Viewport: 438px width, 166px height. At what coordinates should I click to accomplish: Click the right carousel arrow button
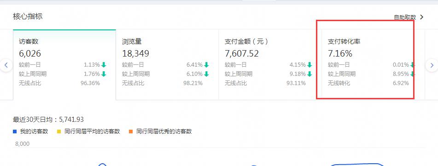click(432, 65)
